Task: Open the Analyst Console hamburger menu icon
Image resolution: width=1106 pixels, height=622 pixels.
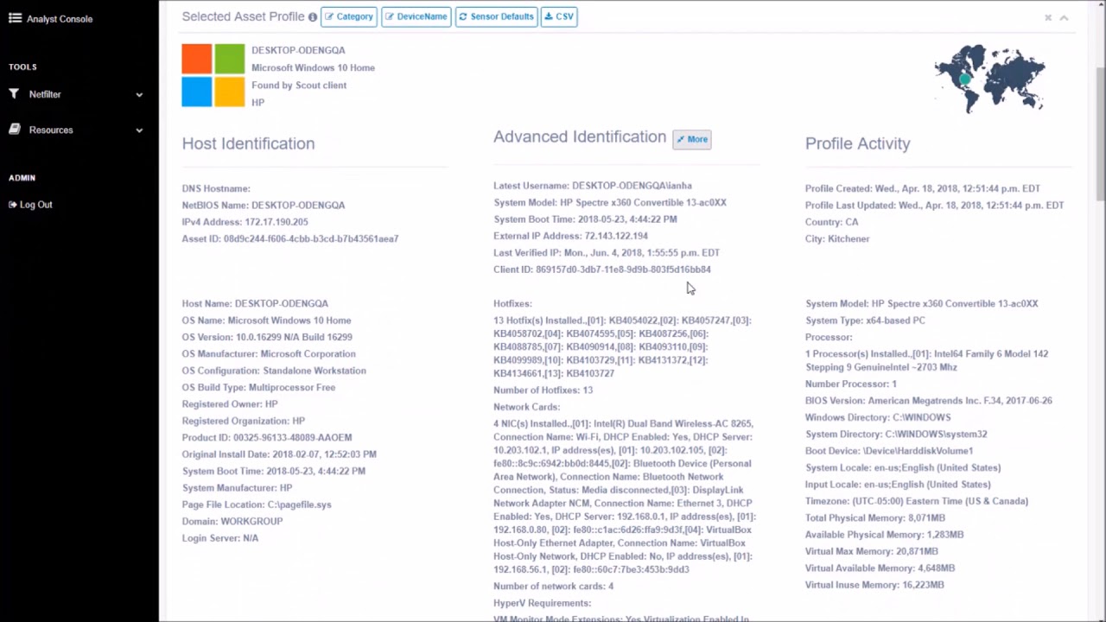Action: pos(15,17)
